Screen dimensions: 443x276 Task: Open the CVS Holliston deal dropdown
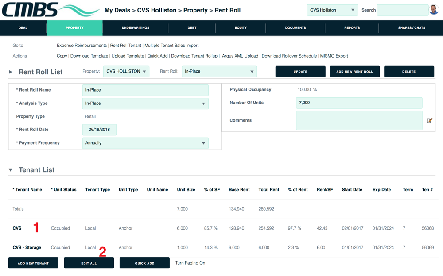(332, 10)
